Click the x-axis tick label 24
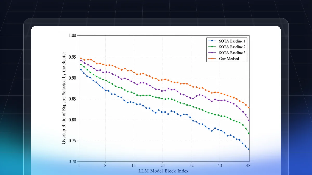Image resolution: width=312 pixels, height=175 pixels. point(163,166)
